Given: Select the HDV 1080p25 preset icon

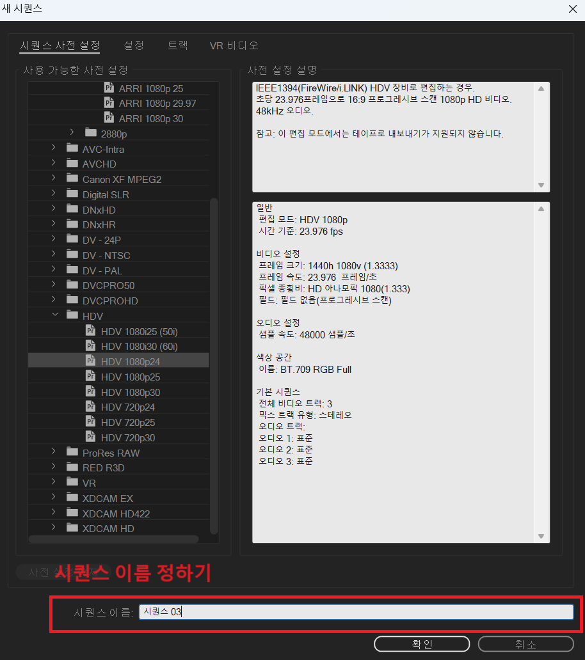Looking at the screenshot, I should [x=92, y=375].
